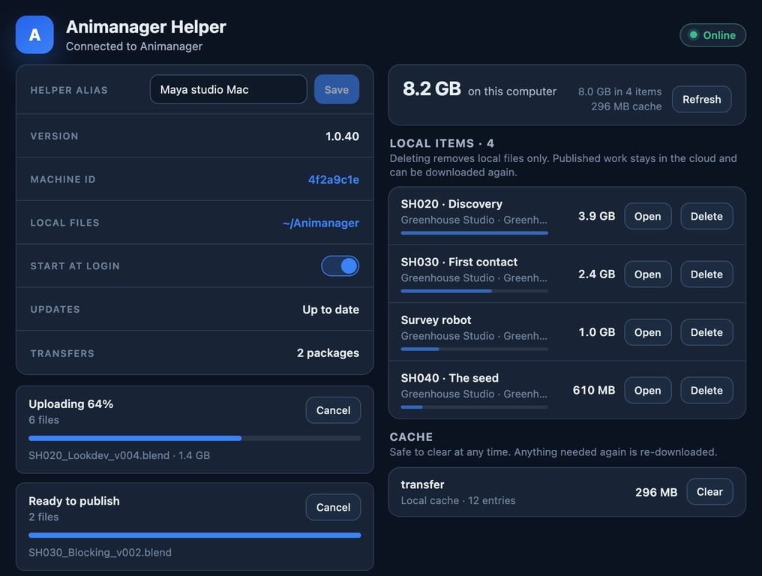This screenshot has width=762, height=576.
Task: Save the helper alias
Action: [x=336, y=89]
